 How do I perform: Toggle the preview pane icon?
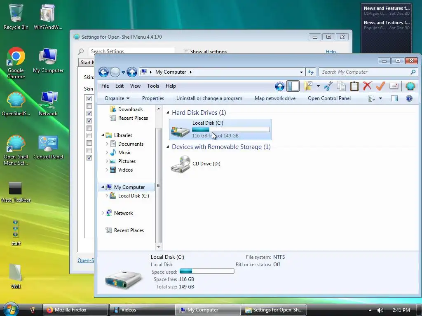[x=394, y=98]
